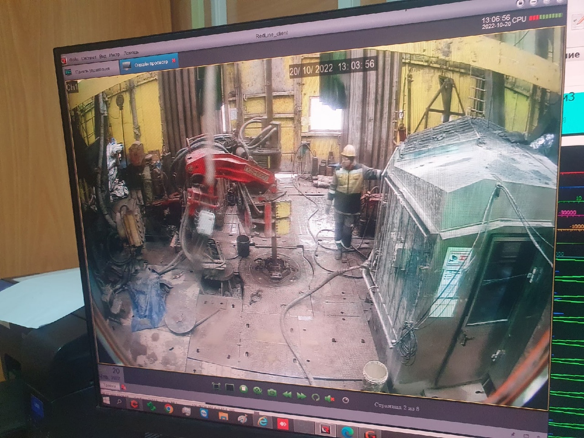This screenshot has height=438, width=584.
Task: Stop all video streams with green stop button
Action: click(x=244, y=390)
